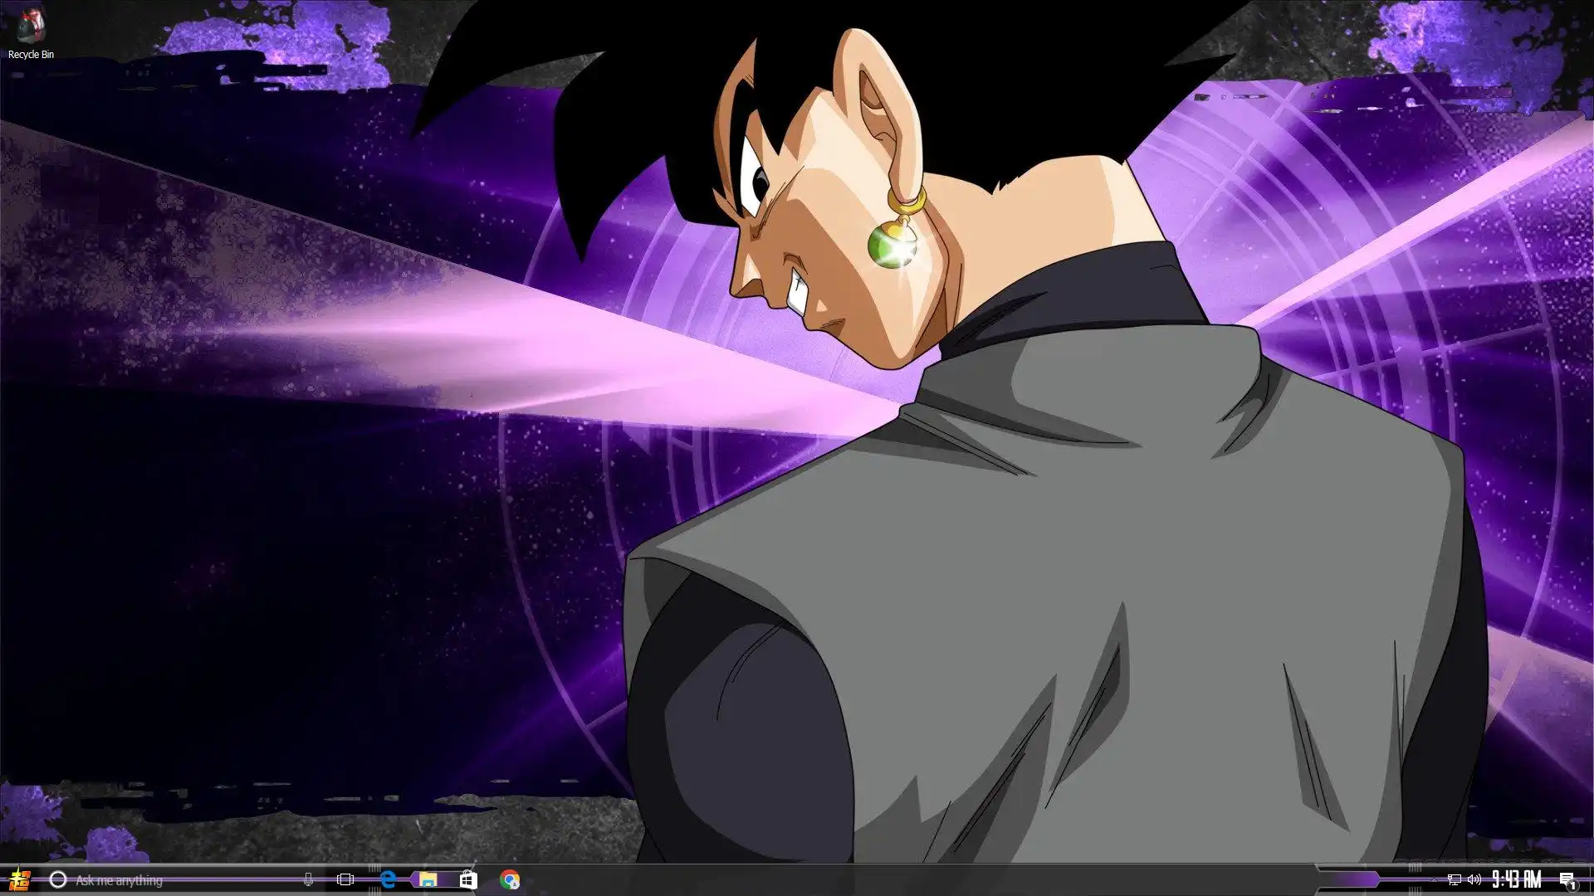Activate Cortana microphone voice input
Screen dimensions: 1594x896
coord(308,879)
